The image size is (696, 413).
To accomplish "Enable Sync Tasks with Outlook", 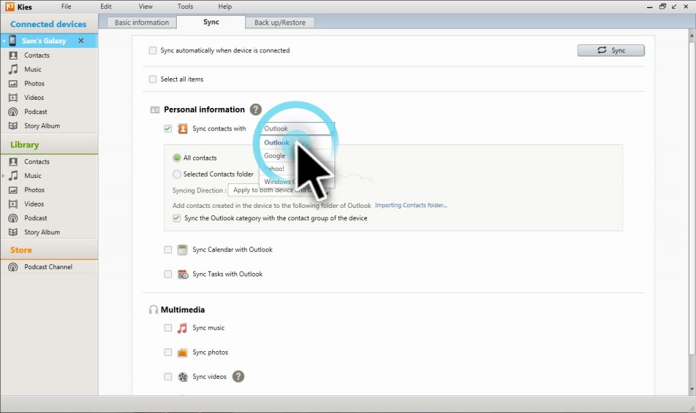I will click(x=168, y=274).
